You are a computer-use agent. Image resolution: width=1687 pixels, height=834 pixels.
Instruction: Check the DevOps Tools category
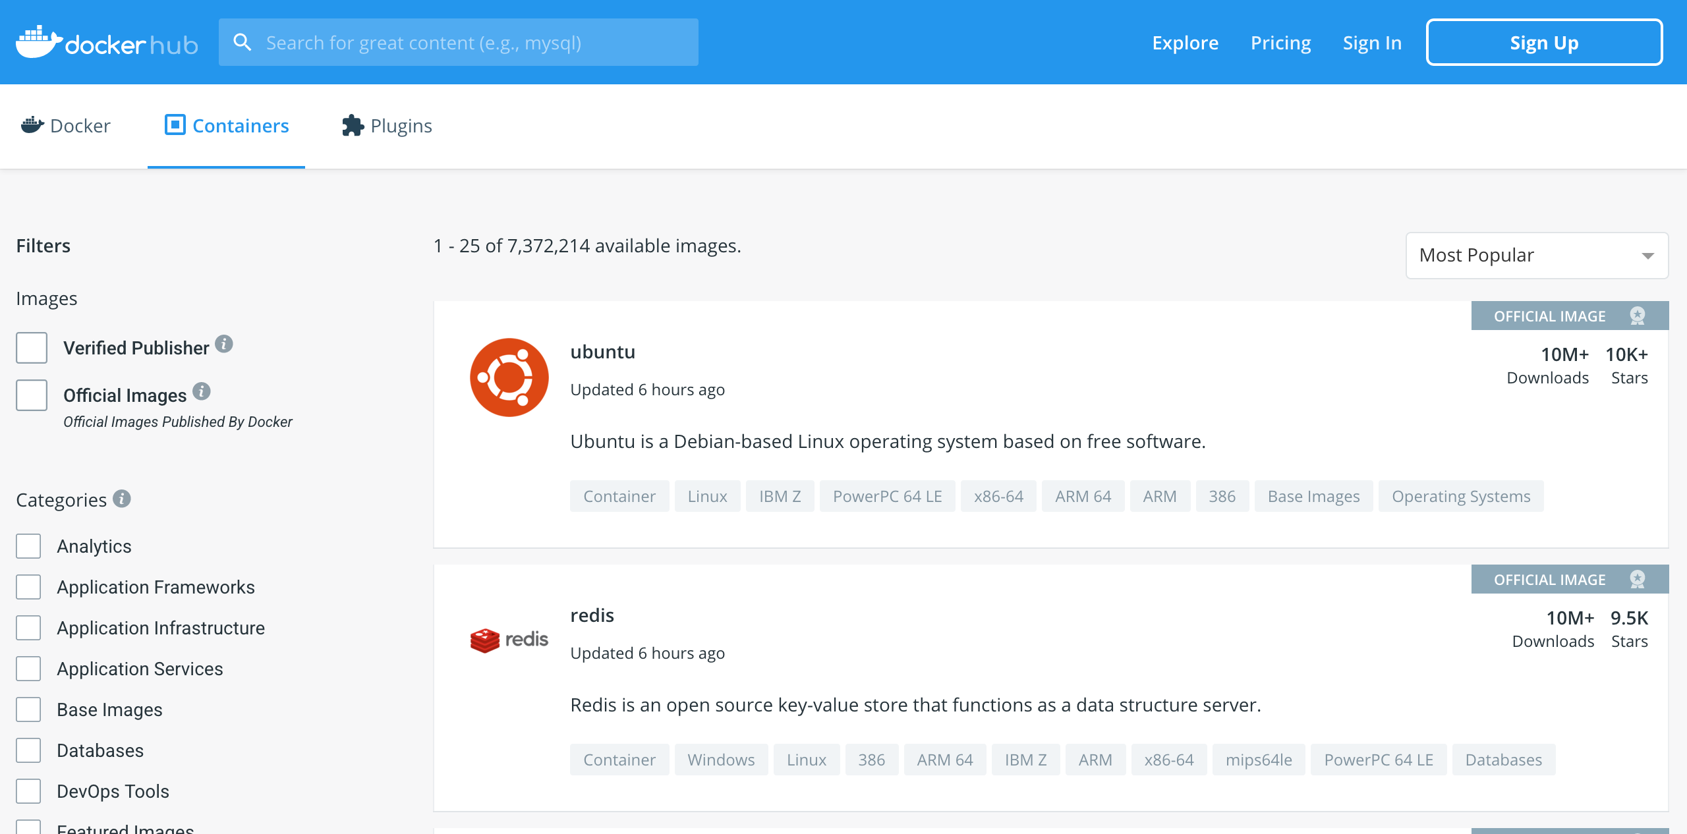pyautogui.click(x=28, y=791)
